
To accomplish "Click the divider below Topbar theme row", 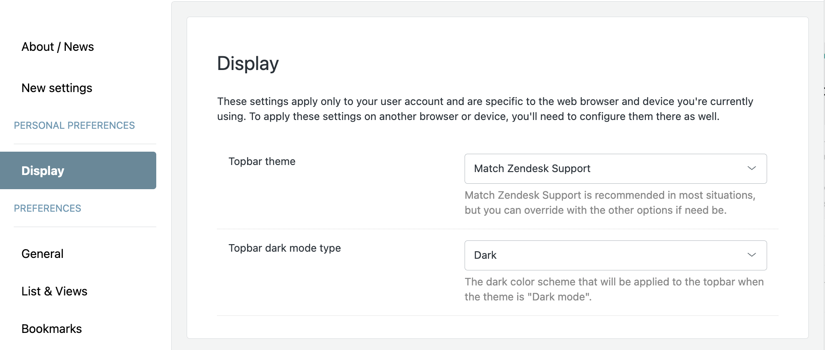I will pos(497,229).
